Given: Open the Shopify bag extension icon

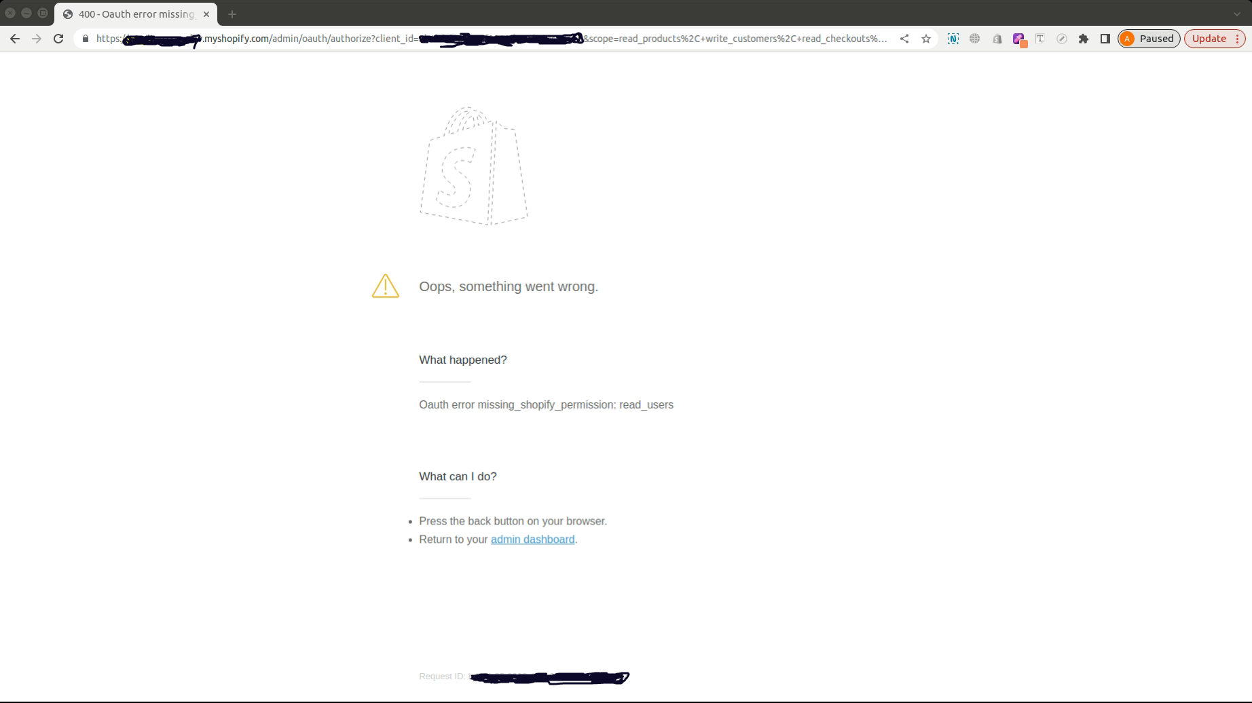Looking at the screenshot, I should click(997, 39).
